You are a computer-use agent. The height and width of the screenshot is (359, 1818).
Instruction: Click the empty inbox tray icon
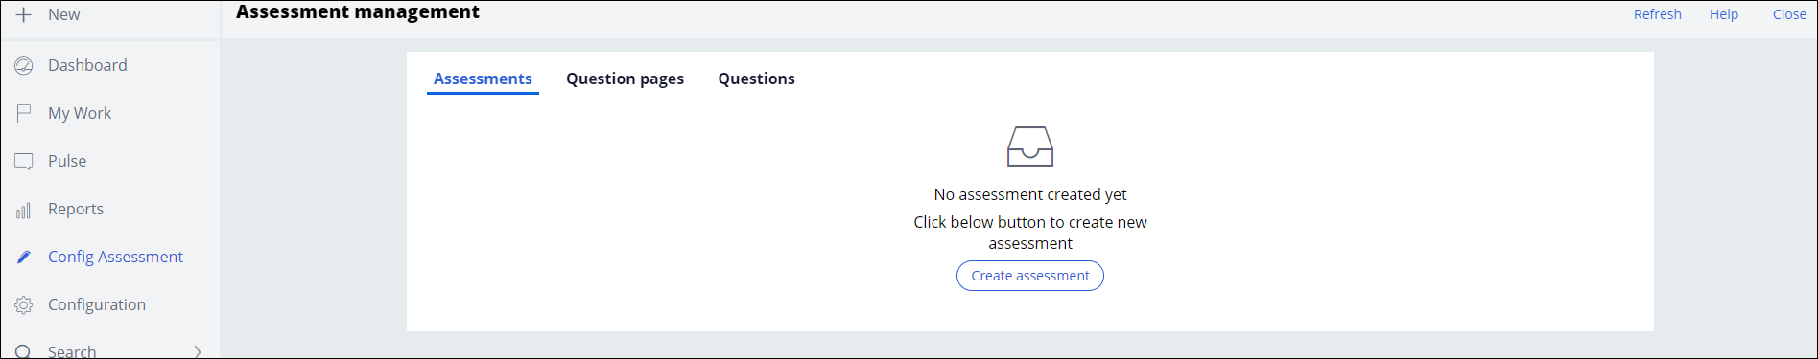[1030, 146]
